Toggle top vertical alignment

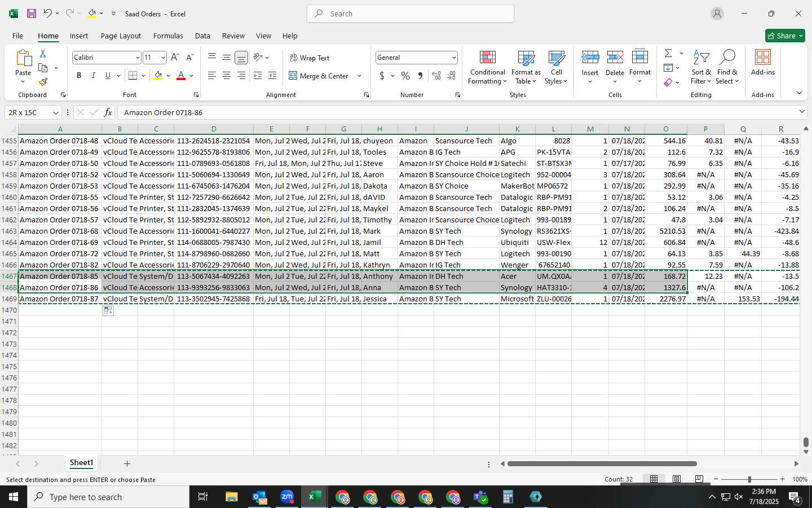[212, 58]
